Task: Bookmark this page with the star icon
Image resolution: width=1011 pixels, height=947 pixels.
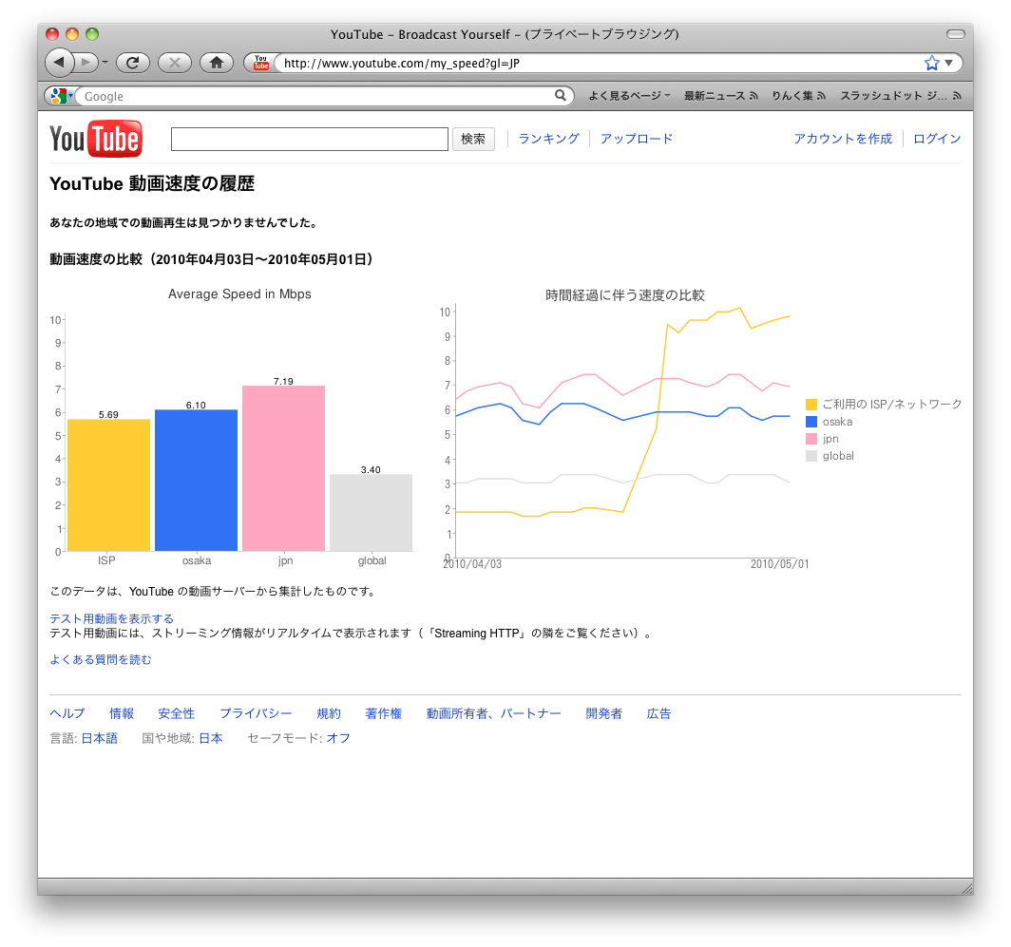Action: pos(932,63)
